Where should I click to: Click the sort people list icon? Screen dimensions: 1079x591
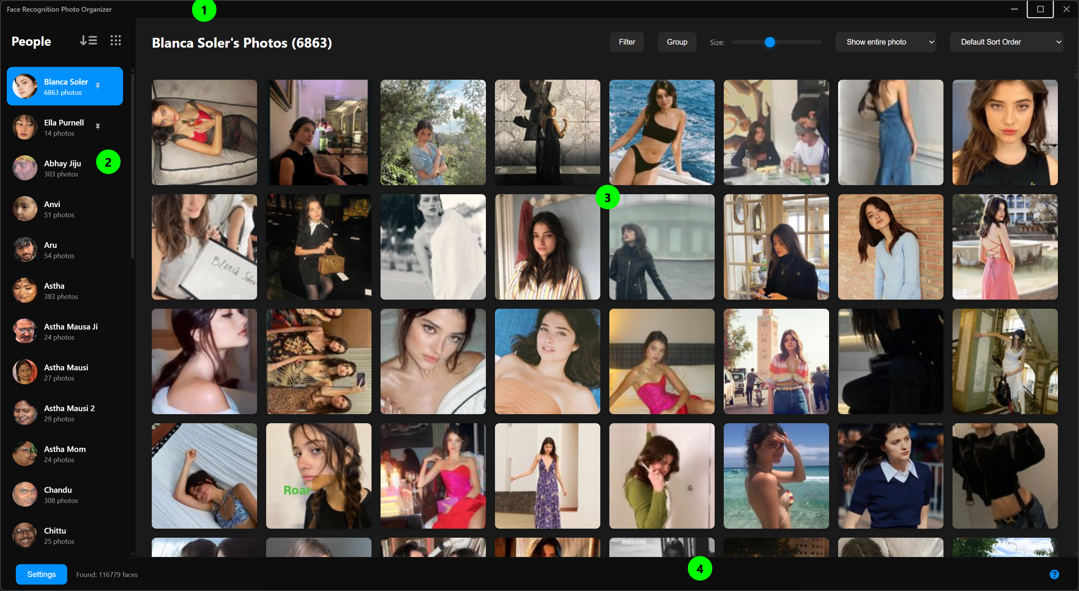point(88,41)
